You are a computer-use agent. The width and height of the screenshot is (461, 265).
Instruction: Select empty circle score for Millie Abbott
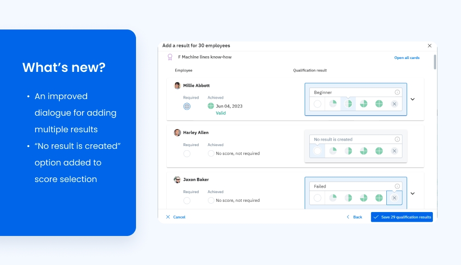[x=317, y=104]
